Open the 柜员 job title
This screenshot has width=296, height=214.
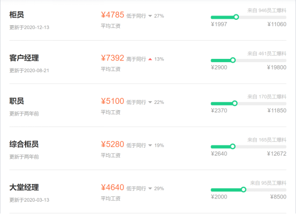(17, 15)
